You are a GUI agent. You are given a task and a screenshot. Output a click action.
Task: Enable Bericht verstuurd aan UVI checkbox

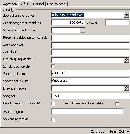(x=53, y=104)
